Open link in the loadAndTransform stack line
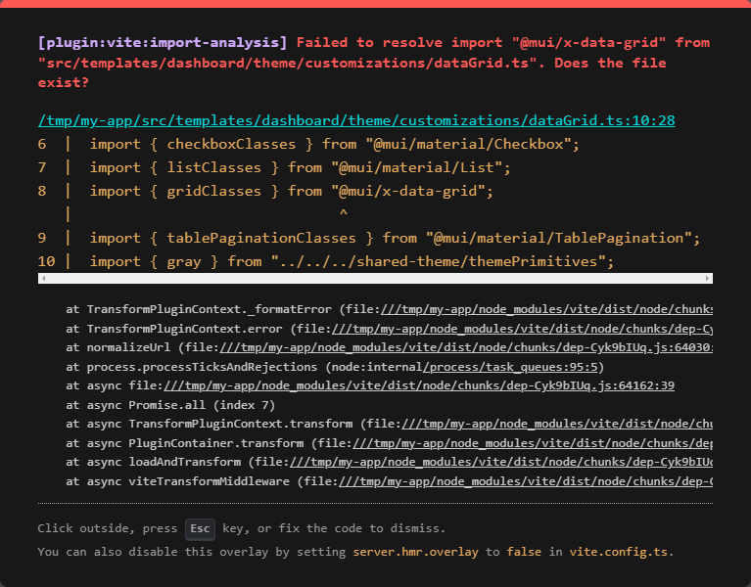 coord(501,462)
